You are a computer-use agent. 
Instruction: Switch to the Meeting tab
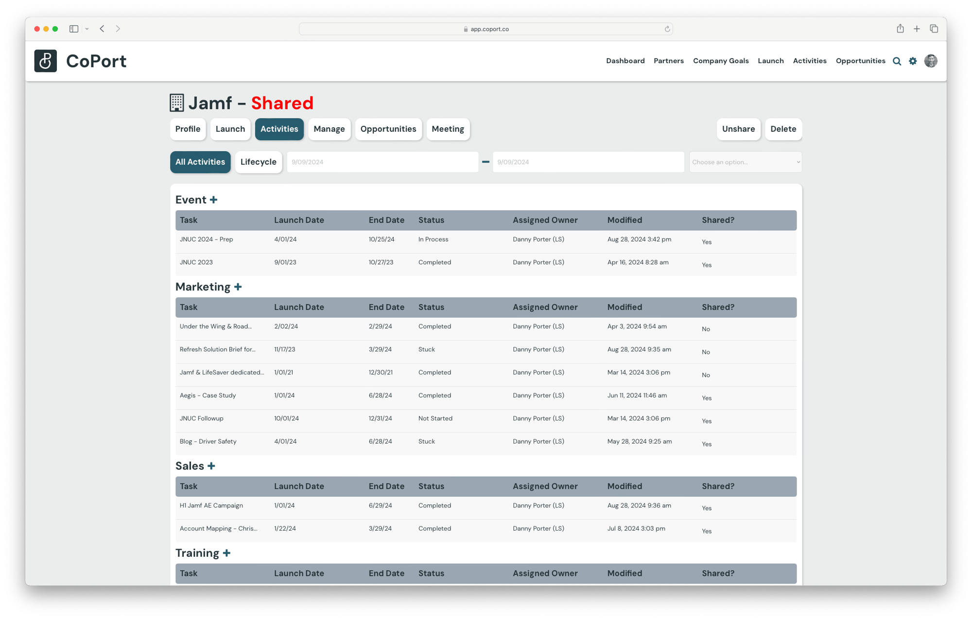pos(448,129)
